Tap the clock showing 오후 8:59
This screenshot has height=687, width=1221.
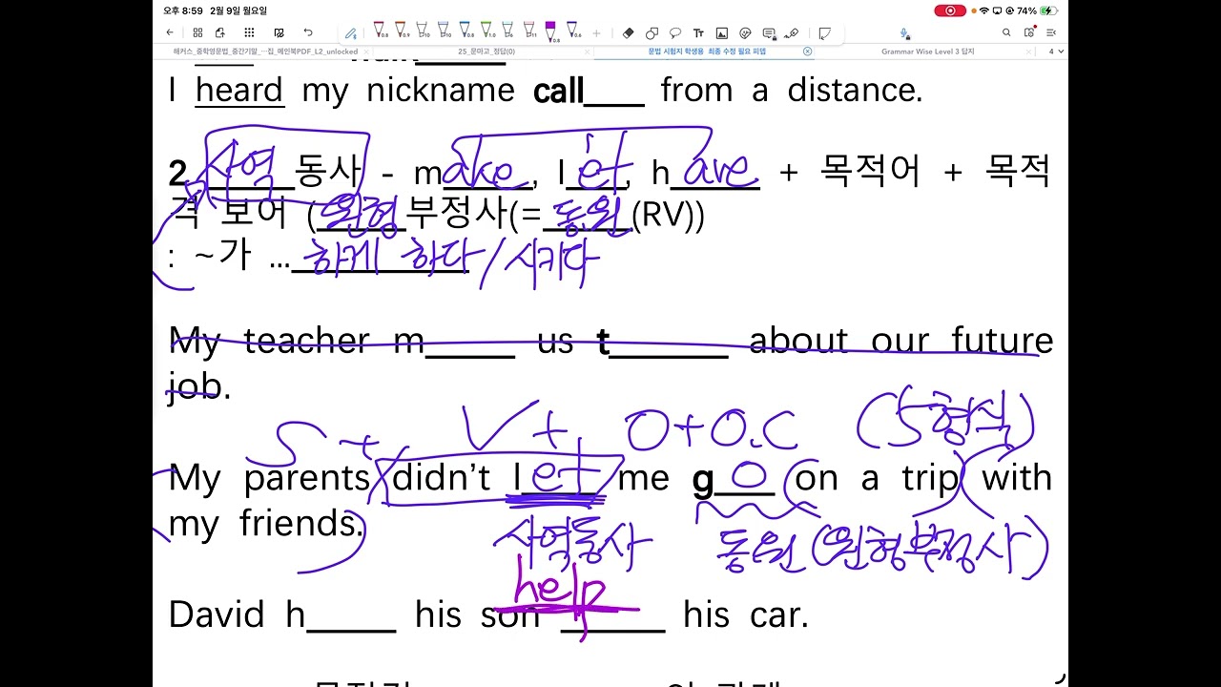(183, 10)
